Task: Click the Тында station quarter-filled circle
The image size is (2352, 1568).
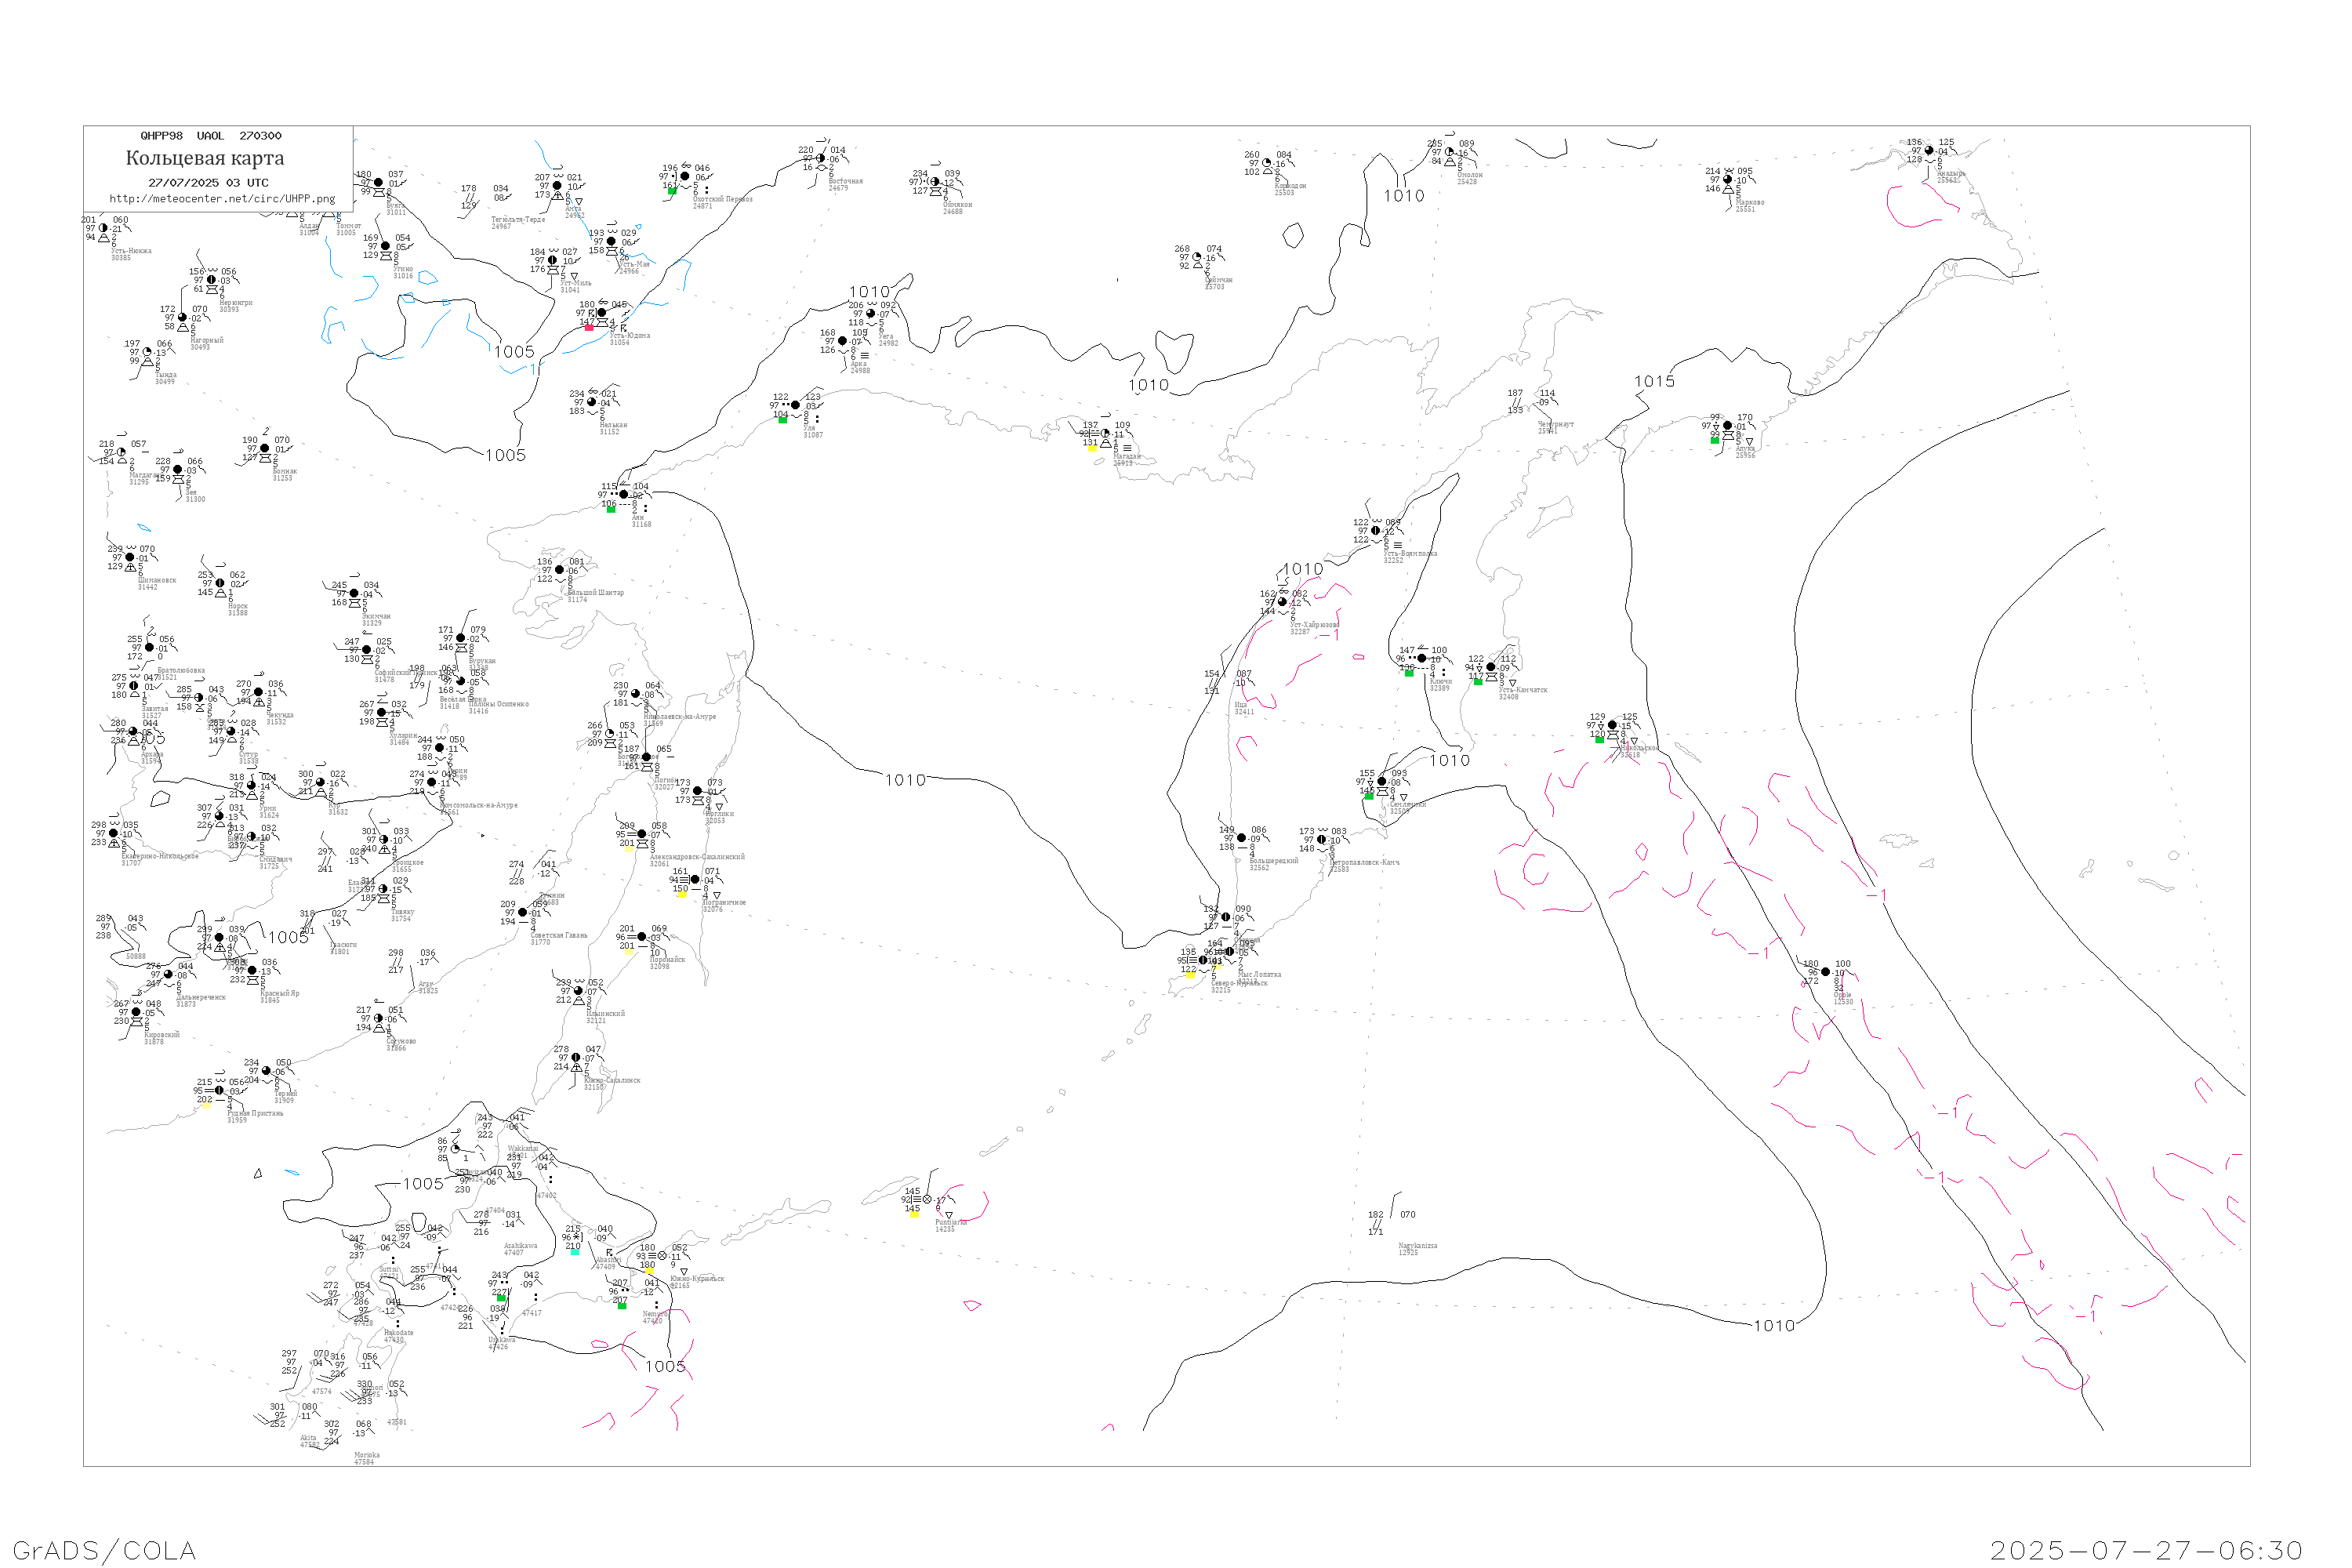Action: 148,352
